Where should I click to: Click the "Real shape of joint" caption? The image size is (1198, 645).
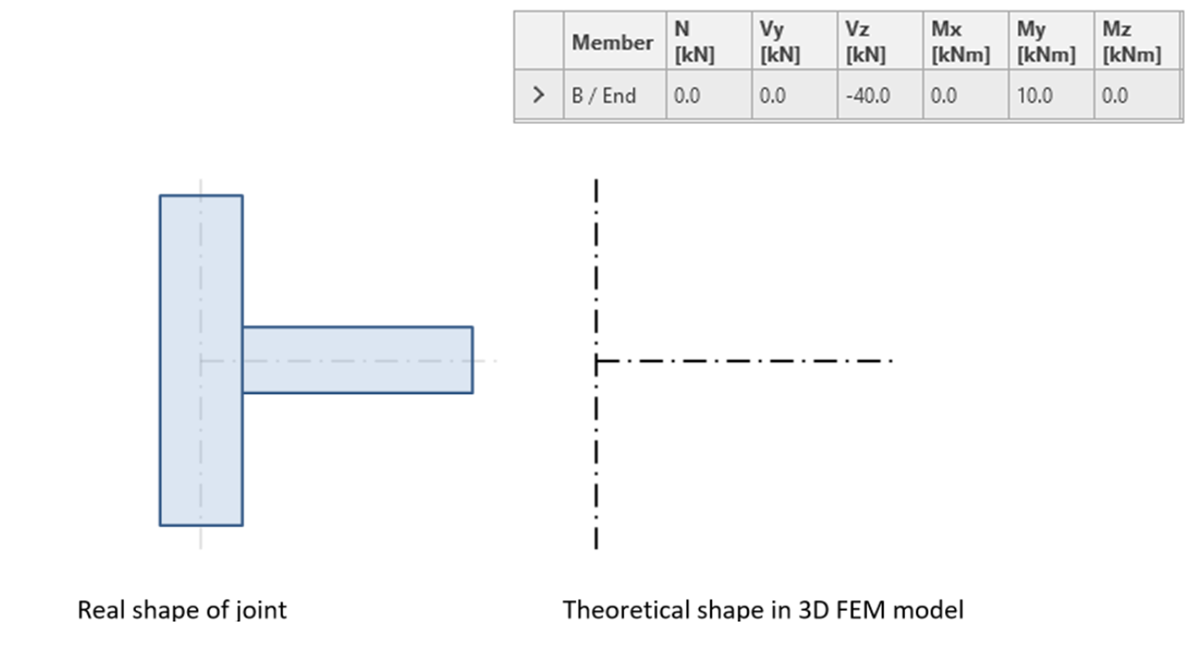[x=182, y=610]
